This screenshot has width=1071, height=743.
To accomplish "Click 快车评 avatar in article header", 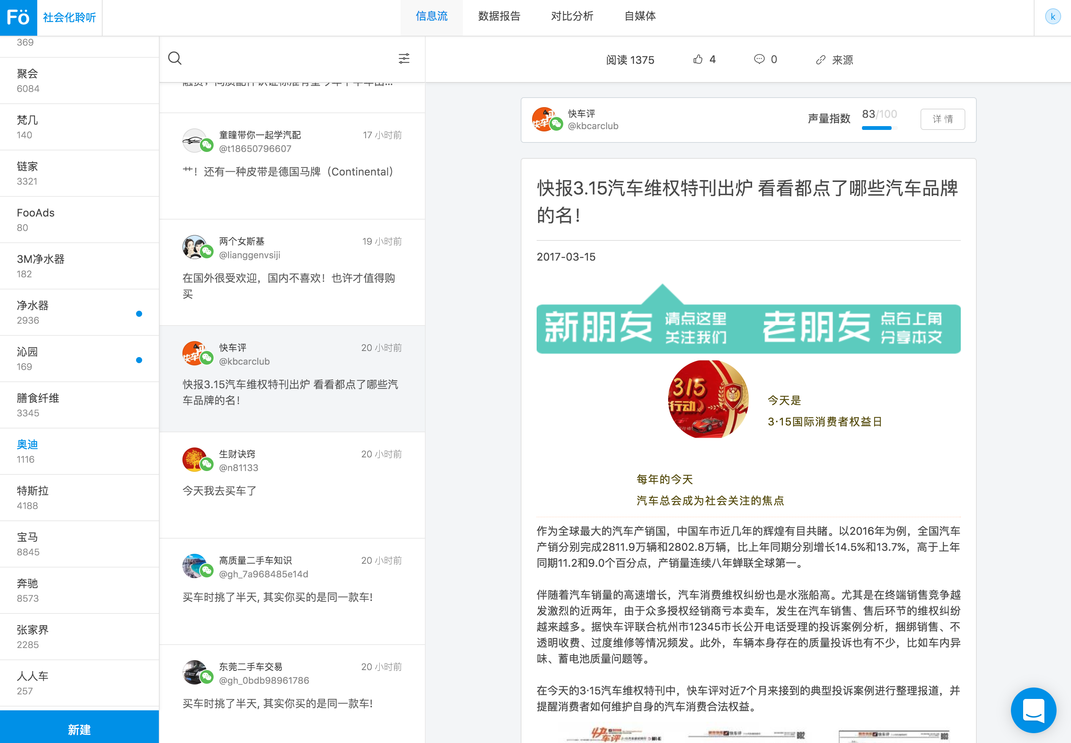I will [x=545, y=119].
